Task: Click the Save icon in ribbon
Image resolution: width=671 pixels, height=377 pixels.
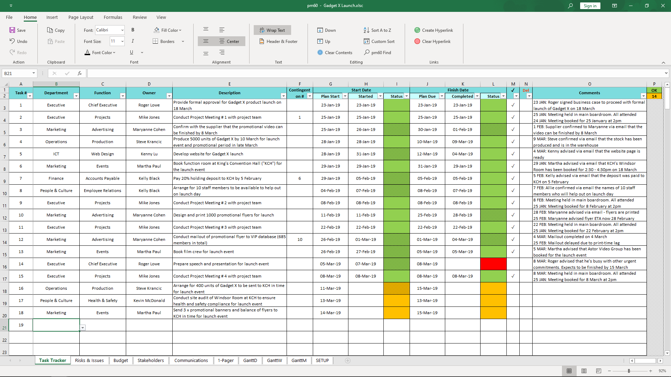Action: pos(12,30)
